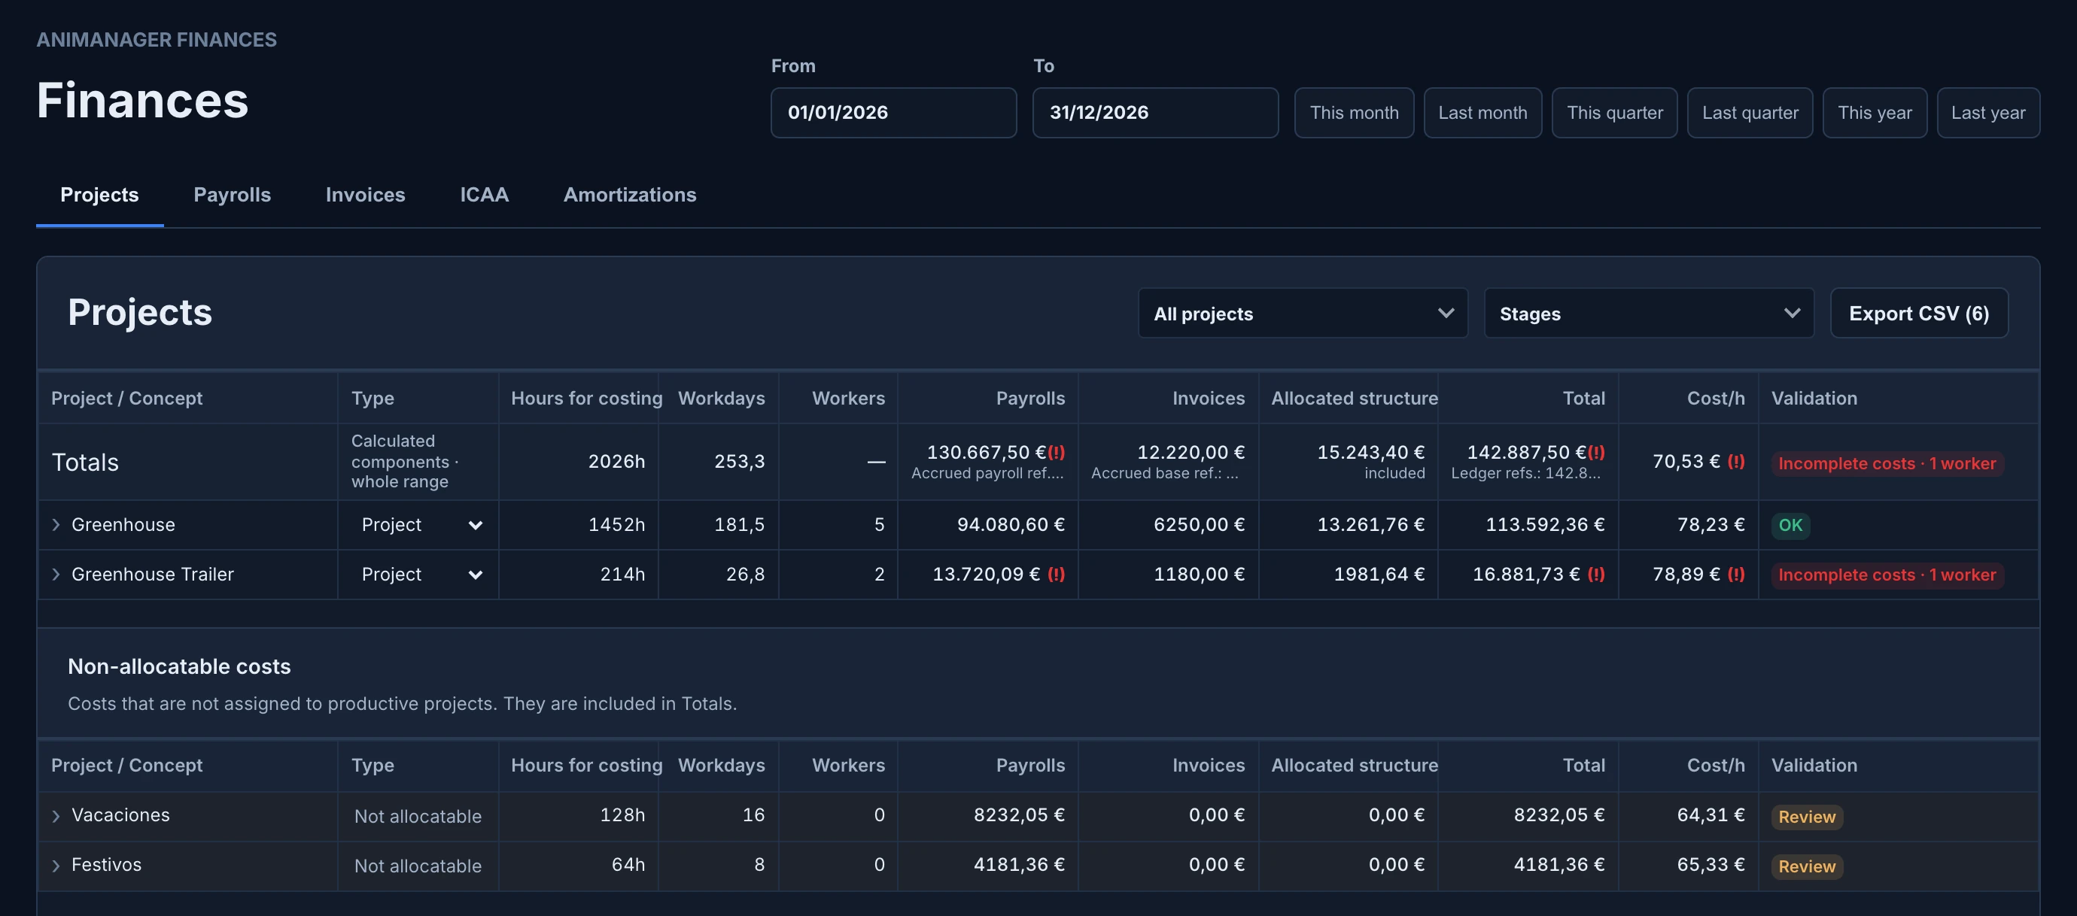Click the OK validation badge for Greenhouse

1790,525
